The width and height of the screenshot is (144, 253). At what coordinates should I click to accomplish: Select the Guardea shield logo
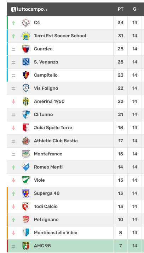click(x=26, y=49)
